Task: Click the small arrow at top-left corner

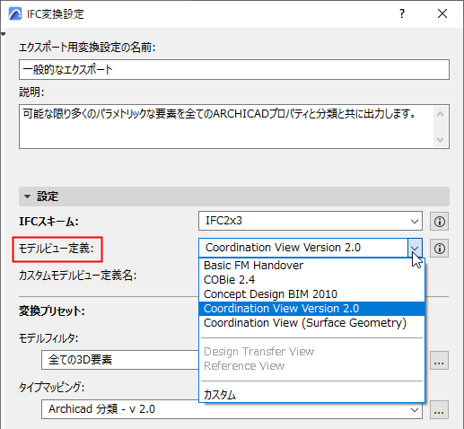Action: click(x=3, y=34)
